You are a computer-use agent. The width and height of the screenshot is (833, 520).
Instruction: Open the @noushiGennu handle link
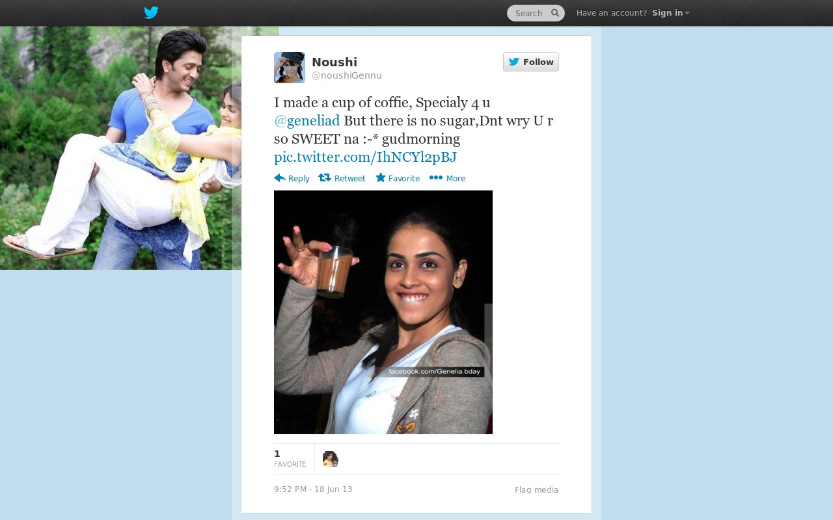(x=347, y=75)
